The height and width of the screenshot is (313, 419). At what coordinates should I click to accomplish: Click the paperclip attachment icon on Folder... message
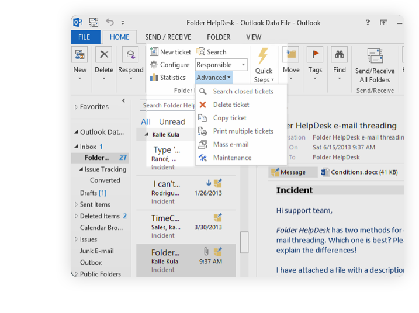(206, 251)
